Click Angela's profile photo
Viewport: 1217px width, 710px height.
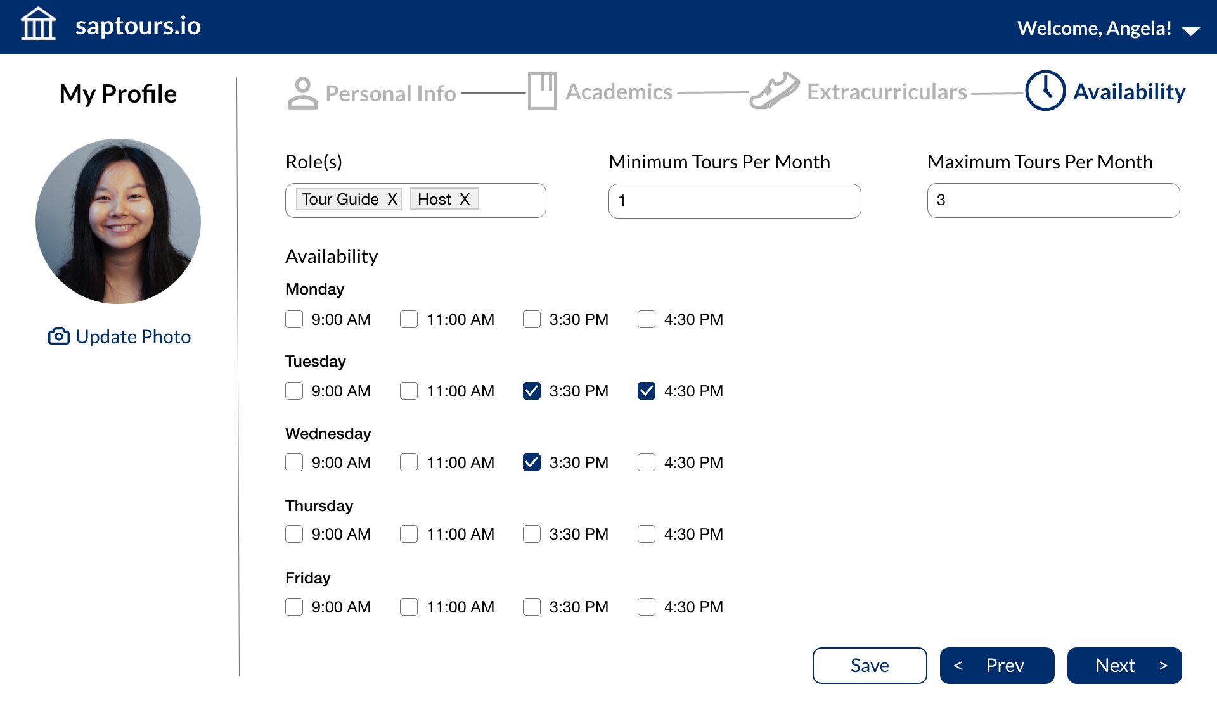[118, 221]
